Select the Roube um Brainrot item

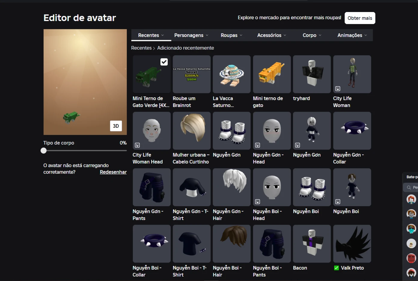(192, 74)
